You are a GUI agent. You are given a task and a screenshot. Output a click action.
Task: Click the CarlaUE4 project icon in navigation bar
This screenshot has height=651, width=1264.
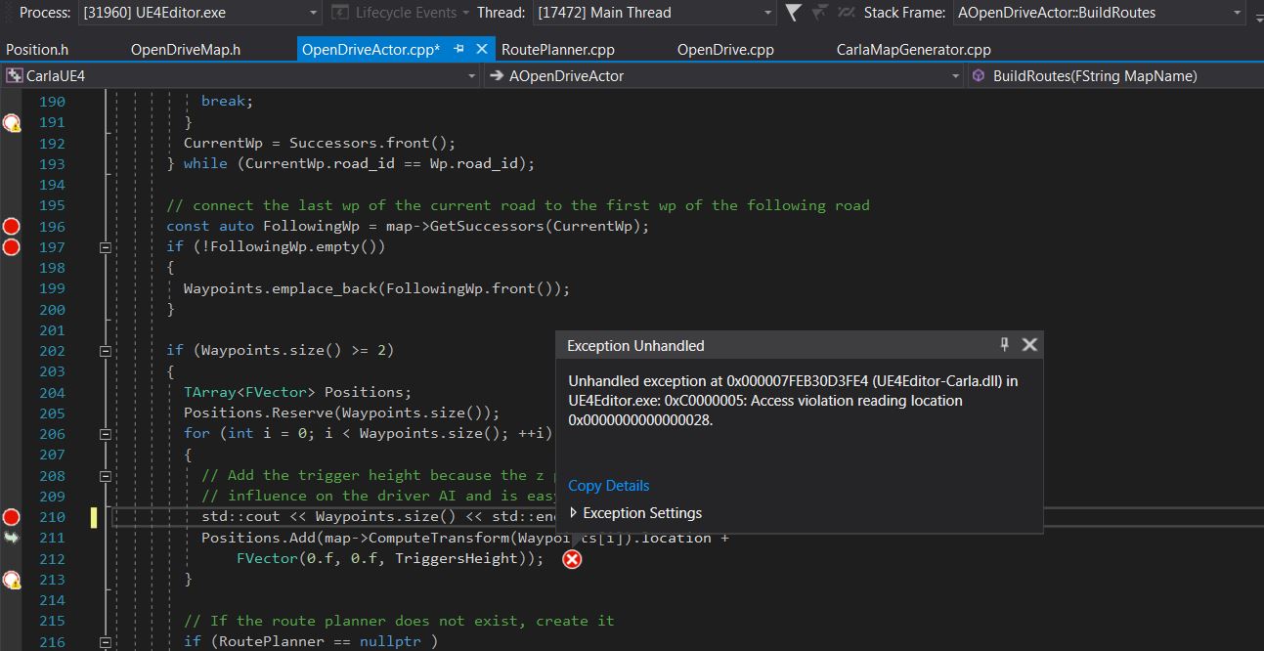pos(14,75)
